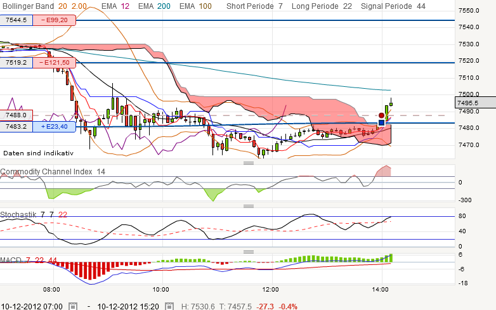Screen dimensions: 496x310
Task: Click the red − E121,50 order tag
Action: click(x=55, y=63)
